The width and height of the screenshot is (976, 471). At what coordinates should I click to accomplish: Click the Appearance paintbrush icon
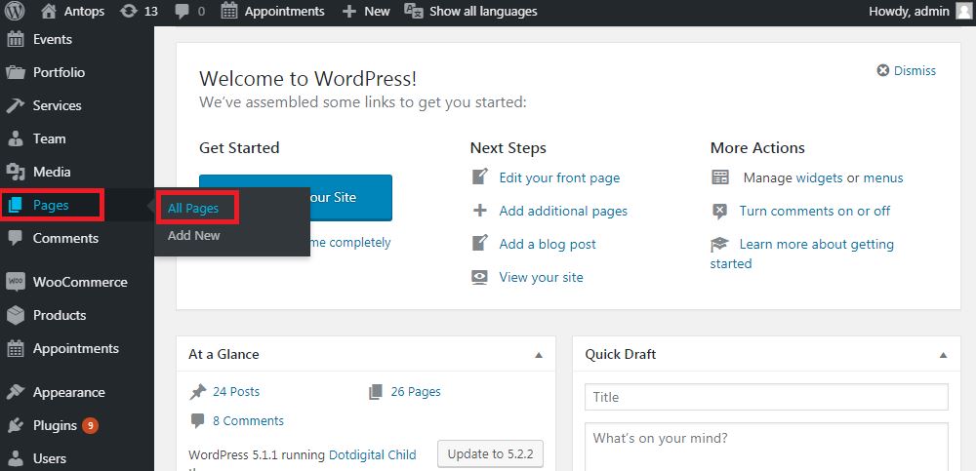pos(16,392)
